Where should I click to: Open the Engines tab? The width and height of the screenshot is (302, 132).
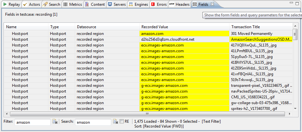139,4
